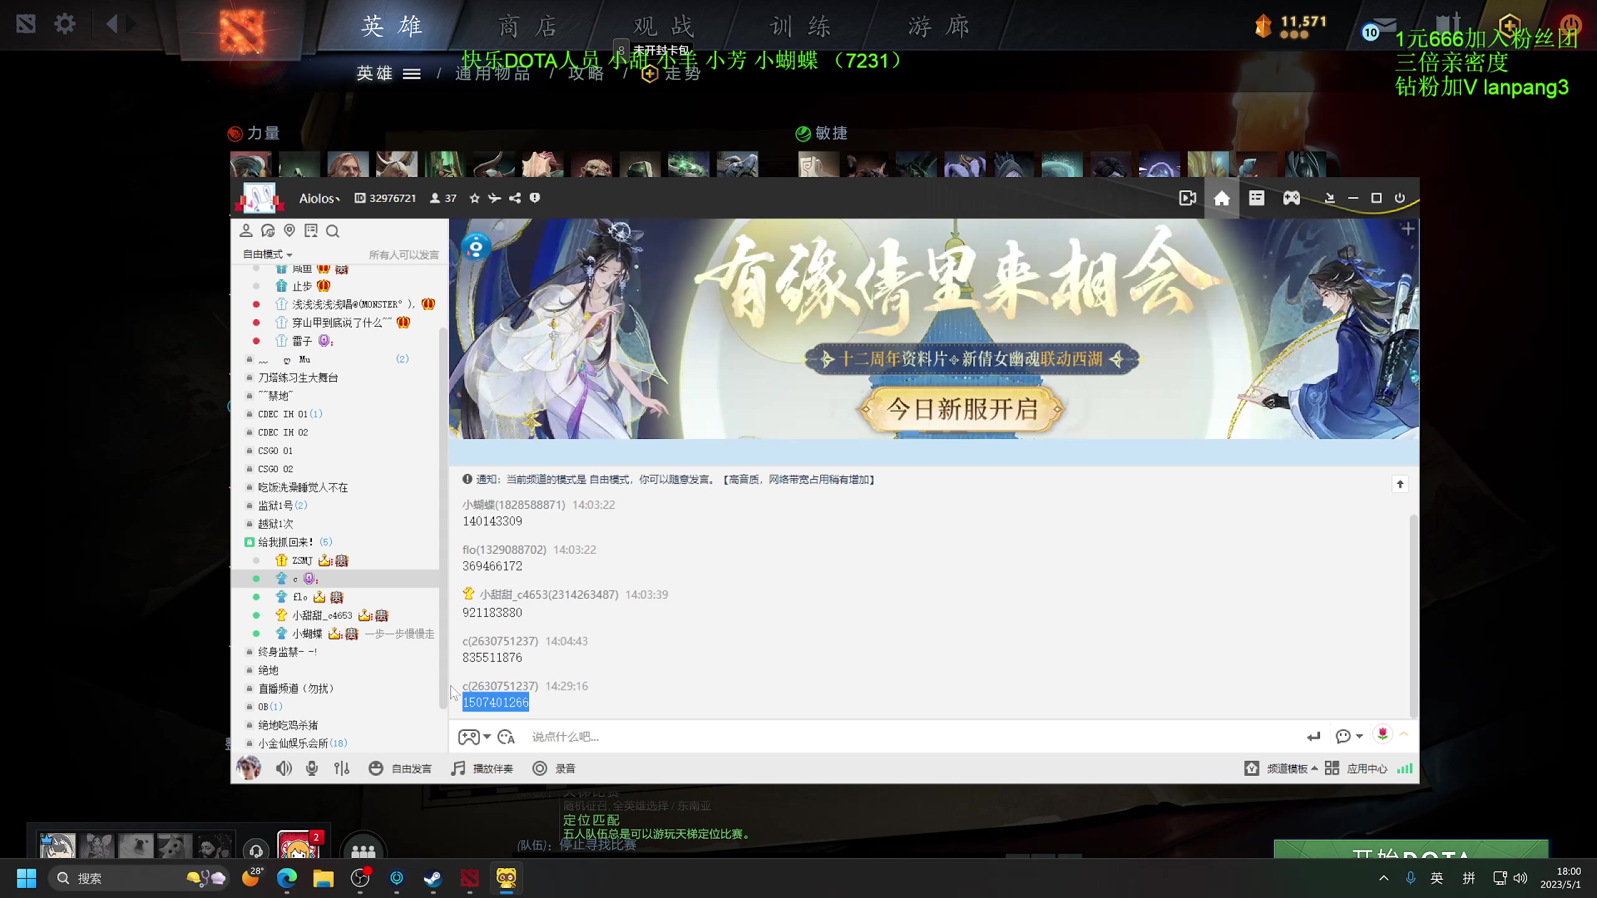1597x898 pixels.
Task: Click YY mini-mode download arrow icon
Action: (1329, 198)
